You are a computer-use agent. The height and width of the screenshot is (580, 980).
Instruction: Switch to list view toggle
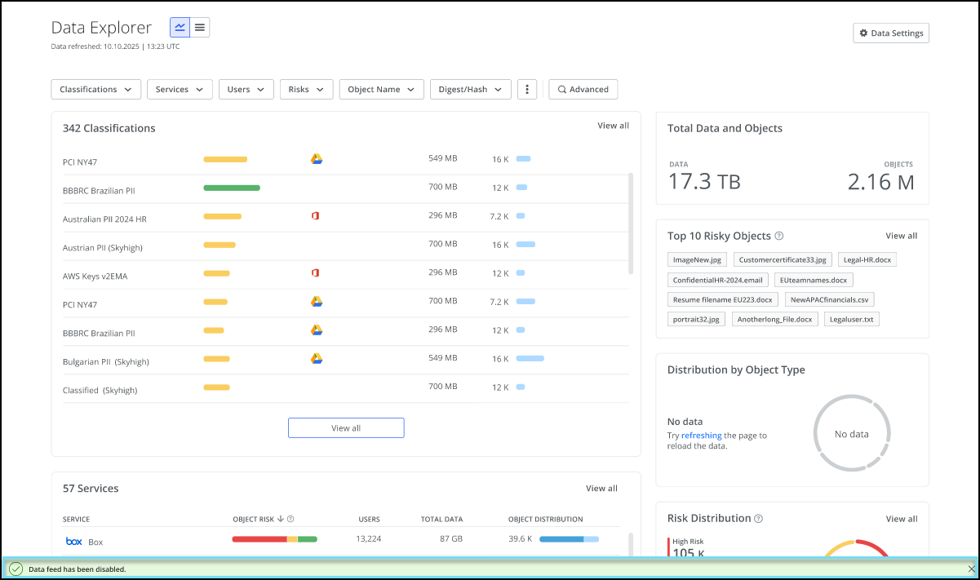point(200,28)
